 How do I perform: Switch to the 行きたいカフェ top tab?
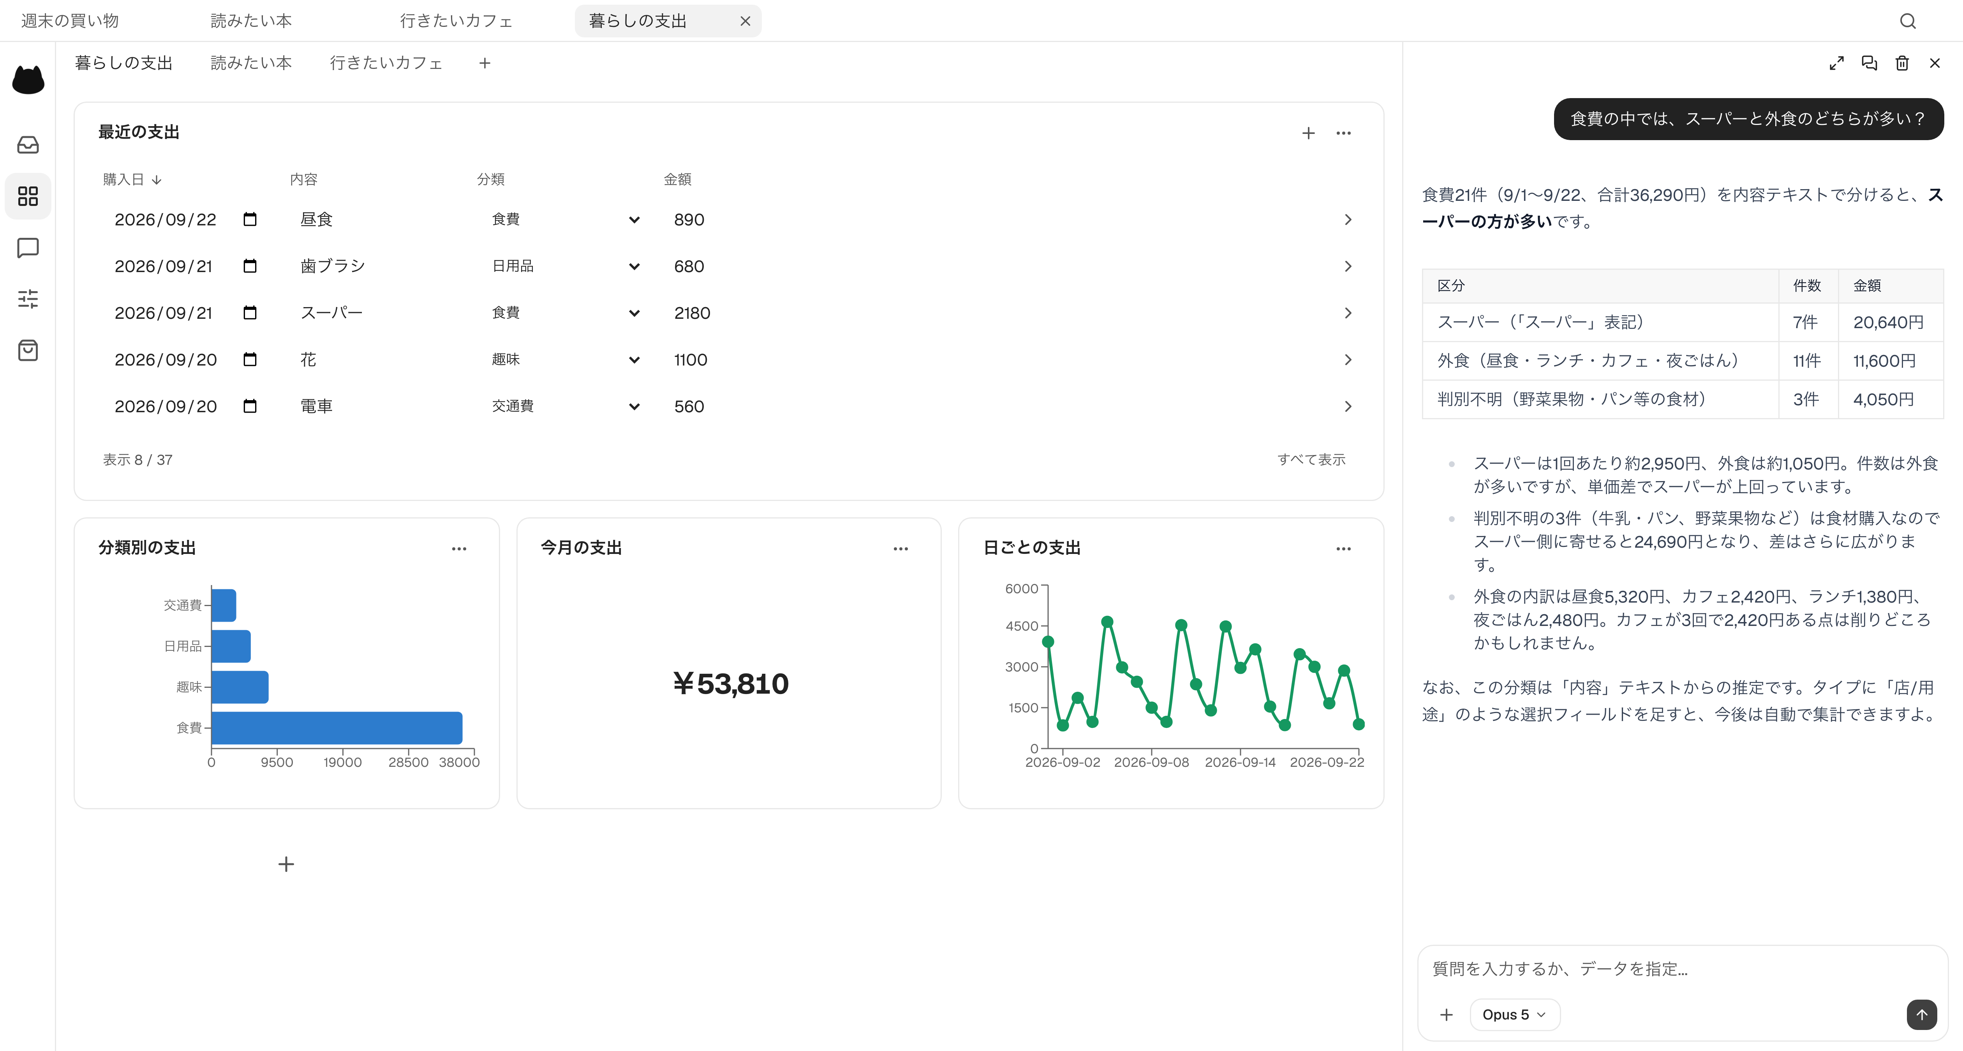coord(456,21)
